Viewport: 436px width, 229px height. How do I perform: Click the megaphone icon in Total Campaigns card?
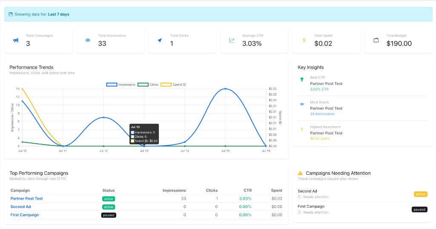coord(16,41)
